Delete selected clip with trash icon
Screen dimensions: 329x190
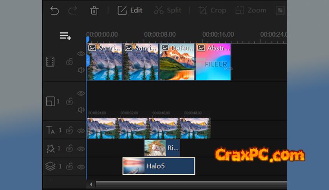click(94, 11)
